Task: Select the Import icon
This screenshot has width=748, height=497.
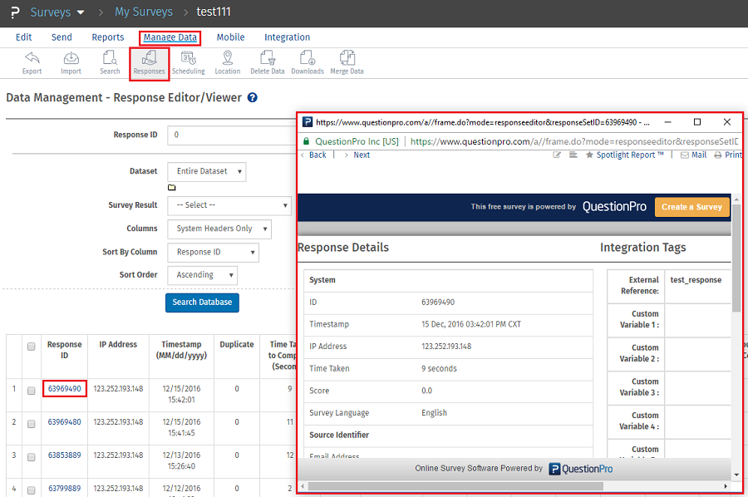Action: 71,62
